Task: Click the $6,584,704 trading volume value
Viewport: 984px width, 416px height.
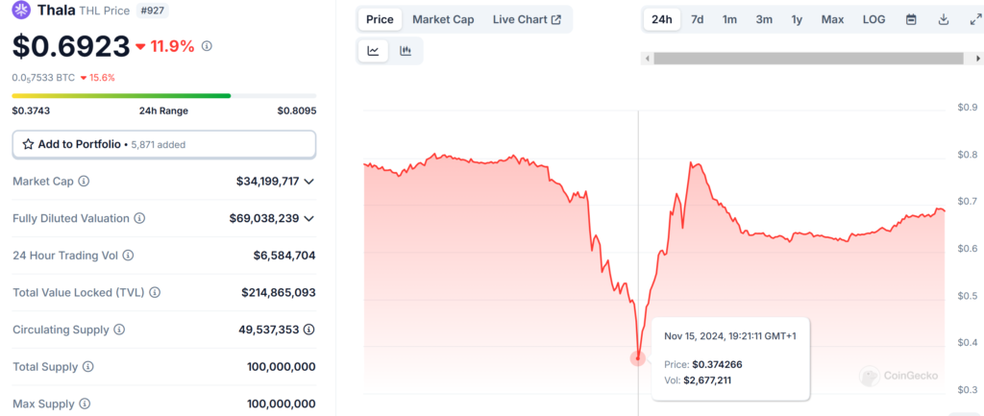Action: point(284,256)
